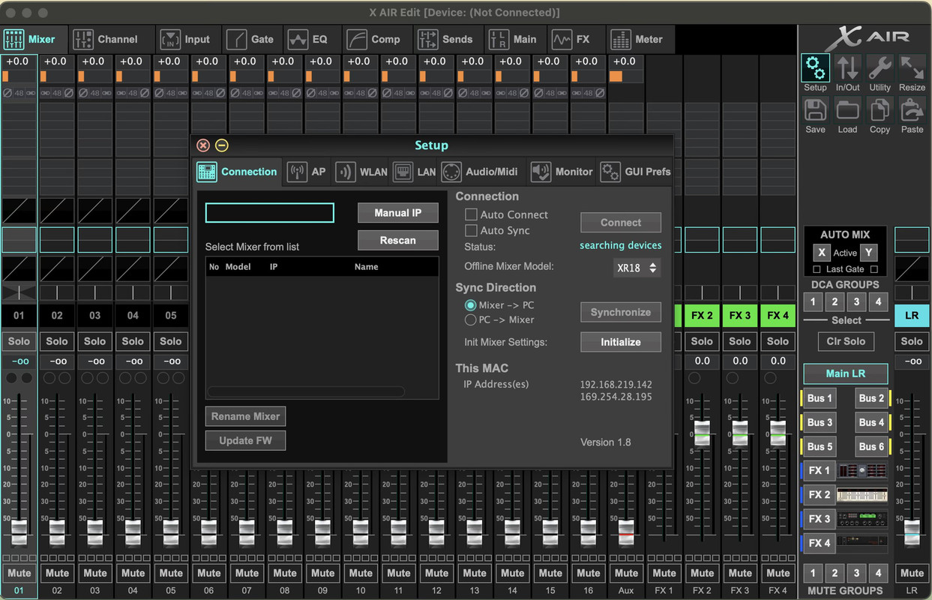Select the PC -> Mixer sync direction
Image resolution: width=932 pixels, height=600 pixels.
click(x=471, y=319)
